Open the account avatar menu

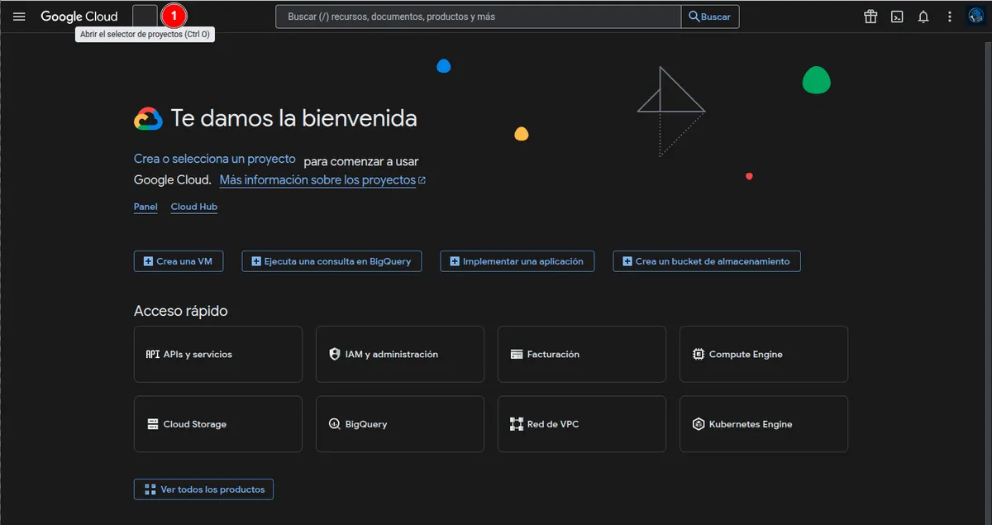tap(976, 17)
